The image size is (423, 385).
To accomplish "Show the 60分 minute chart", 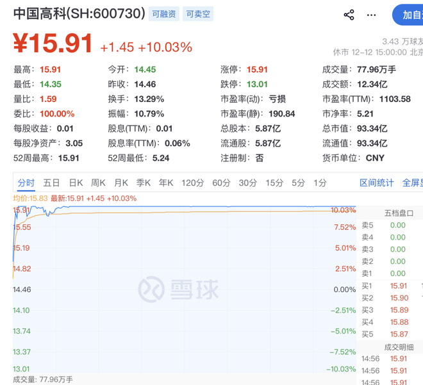I will coord(221,183).
